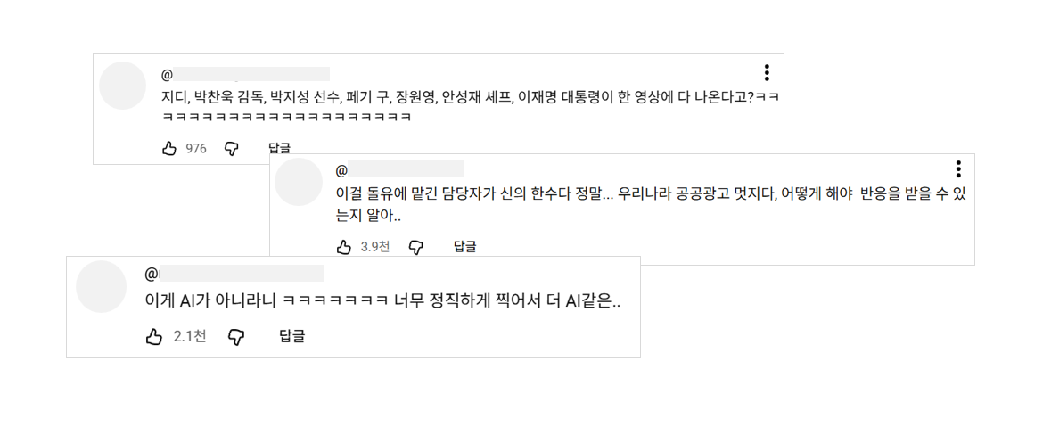Like the comment with 2.1천 likes
Viewport: 1051px width, 427px height.
(154, 336)
